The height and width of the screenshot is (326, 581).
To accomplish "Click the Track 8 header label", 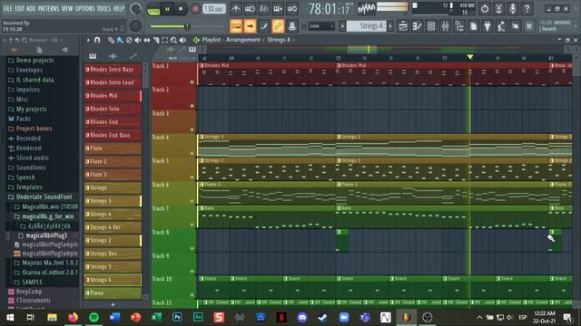I will click(x=161, y=232).
